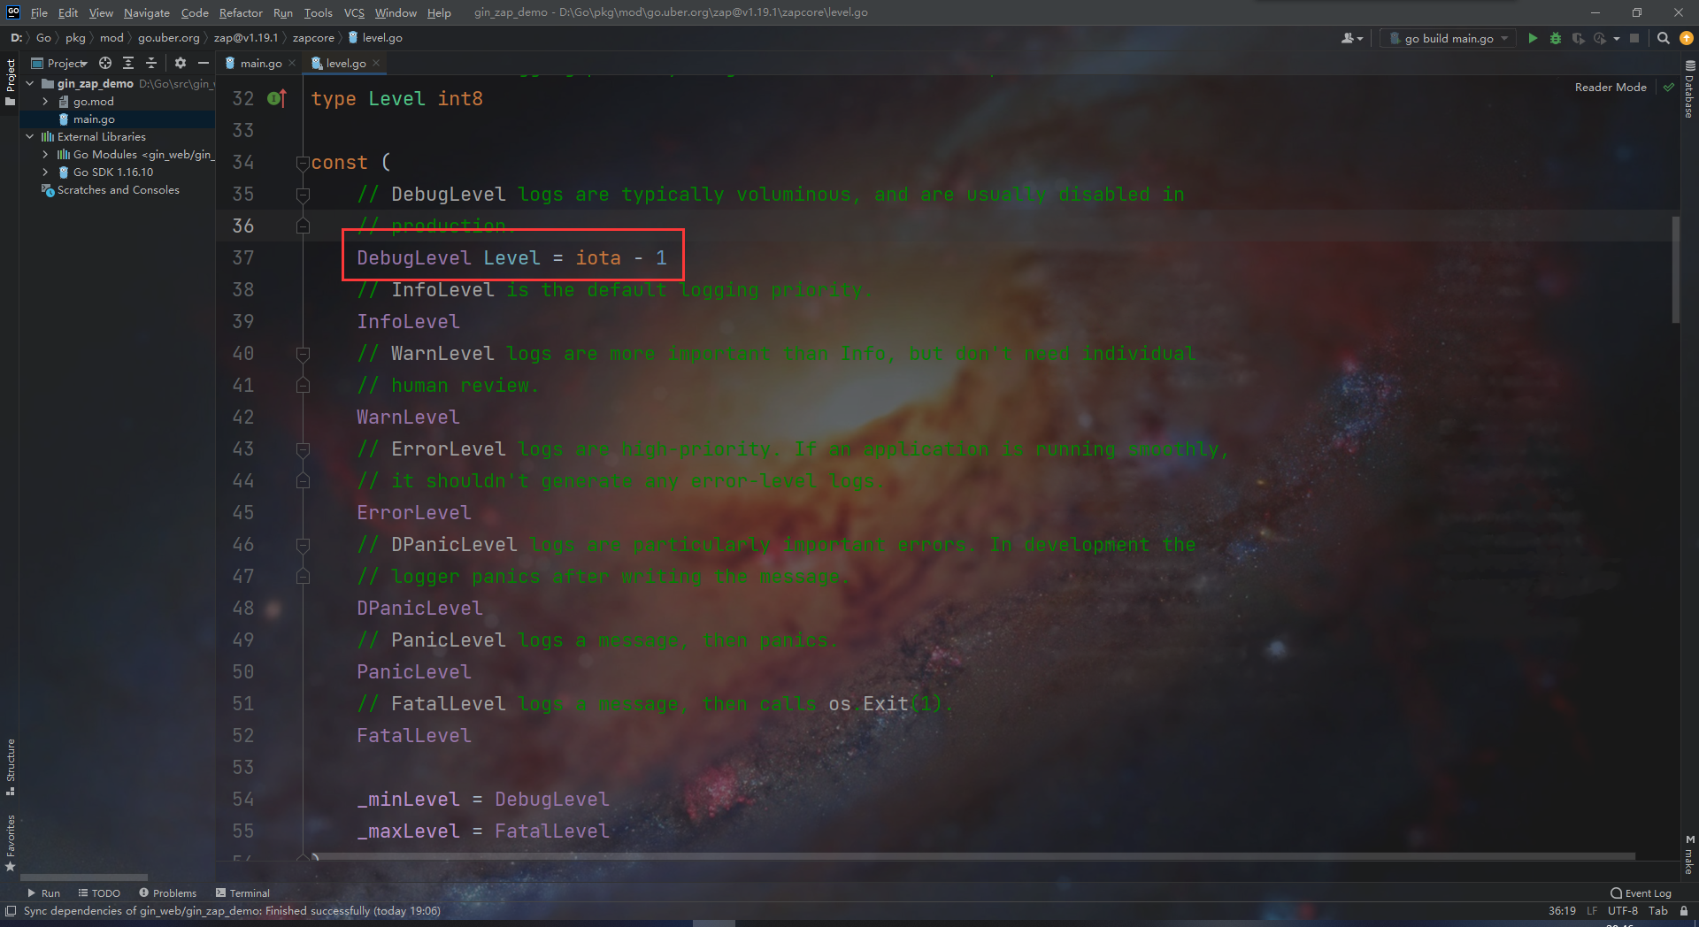Expand the go.mod tree node
Viewport: 1699px width, 927px height.
[45, 102]
